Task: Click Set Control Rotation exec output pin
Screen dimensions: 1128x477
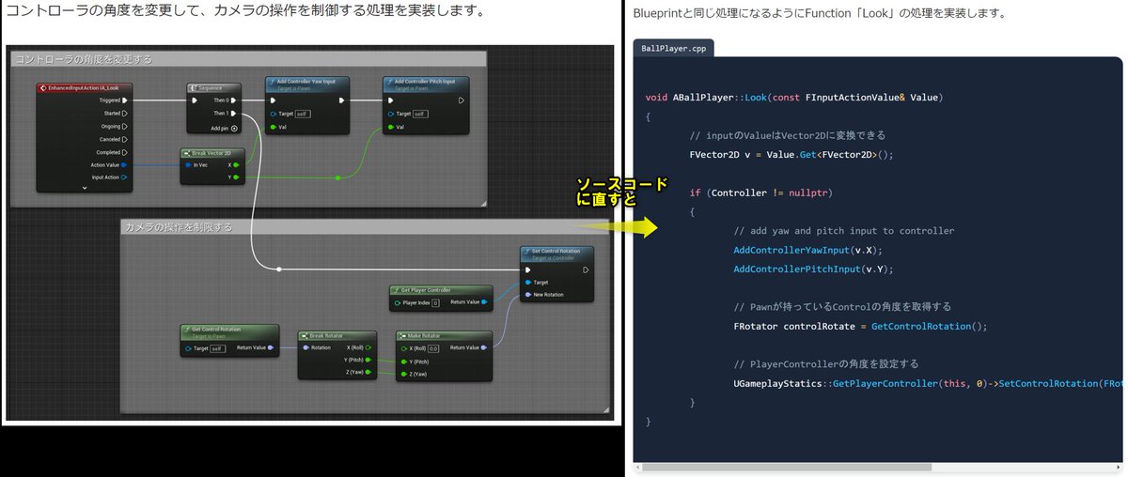Action: (x=585, y=269)
